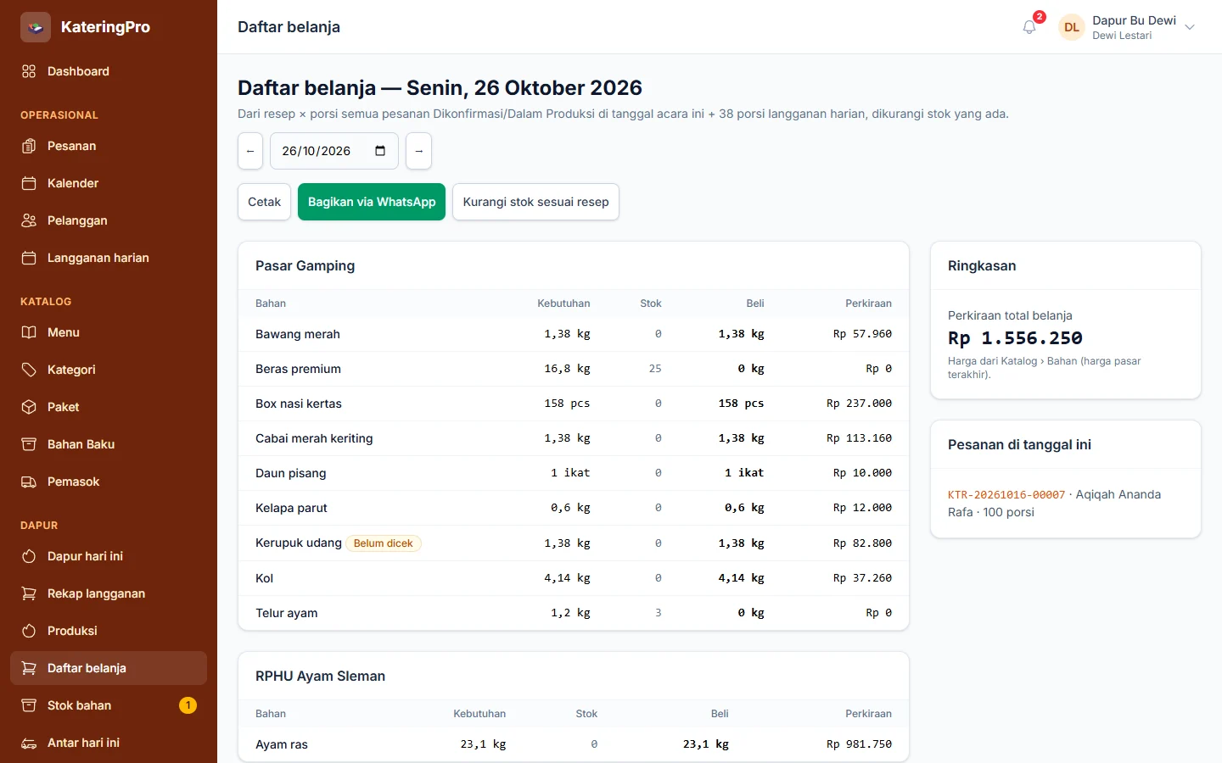
Task: Click the Pelanggan people icon
Action: [29, 220]
